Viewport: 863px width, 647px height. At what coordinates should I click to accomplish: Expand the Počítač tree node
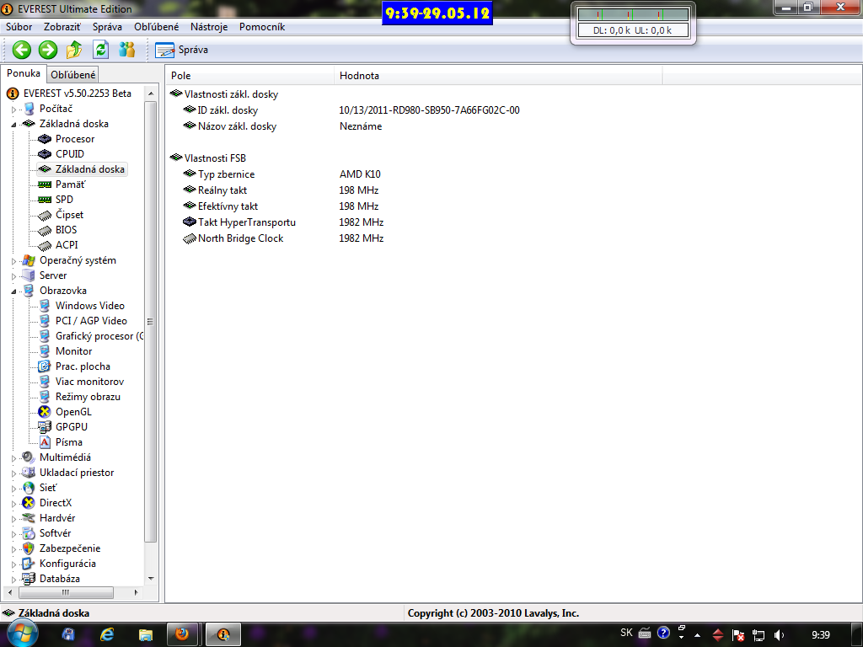pos(13,110)
